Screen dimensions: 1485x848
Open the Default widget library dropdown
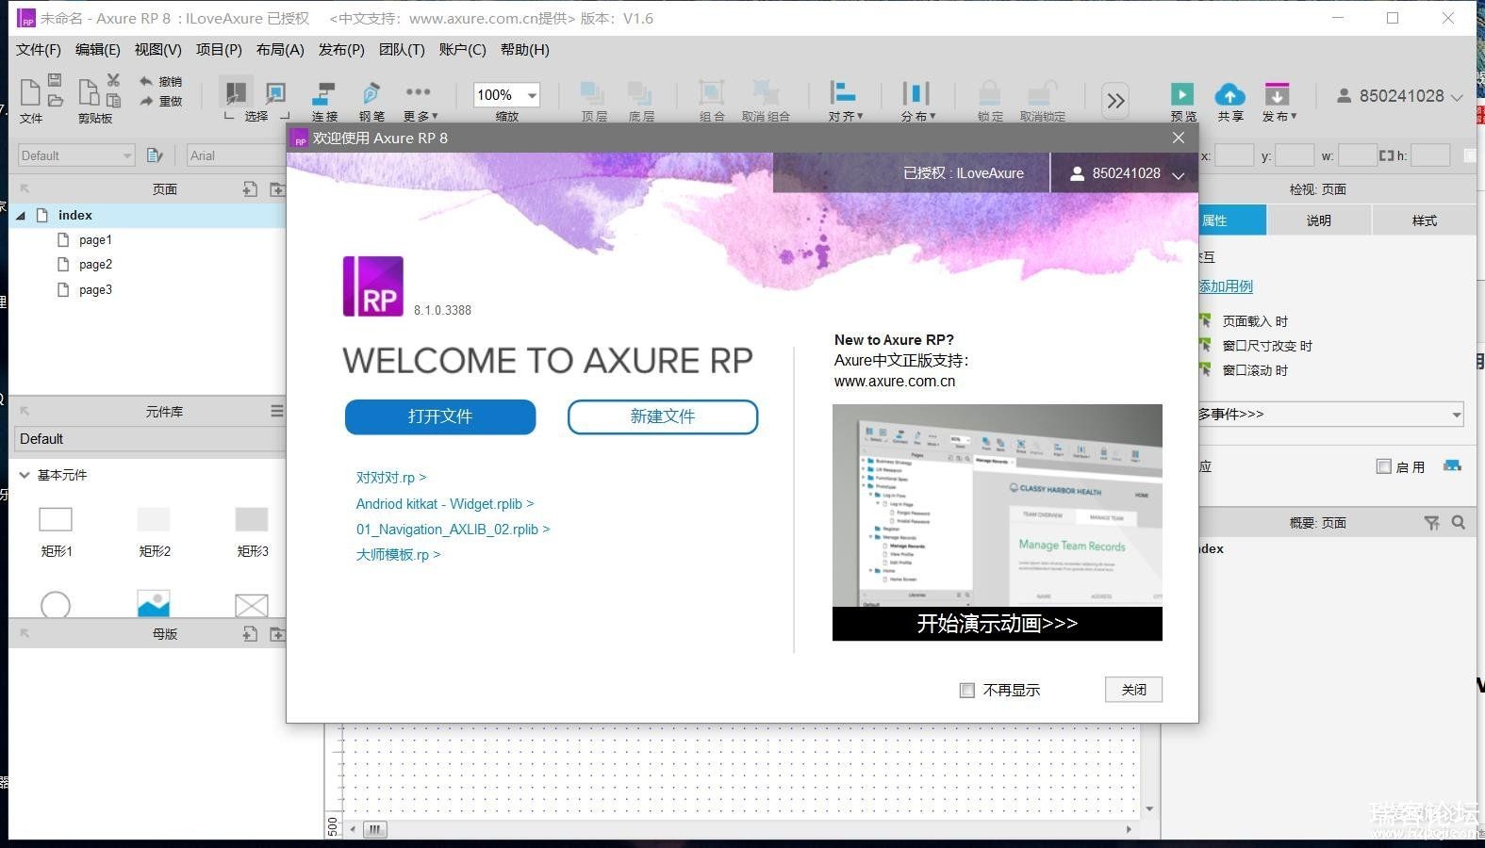tap(150, 439)
